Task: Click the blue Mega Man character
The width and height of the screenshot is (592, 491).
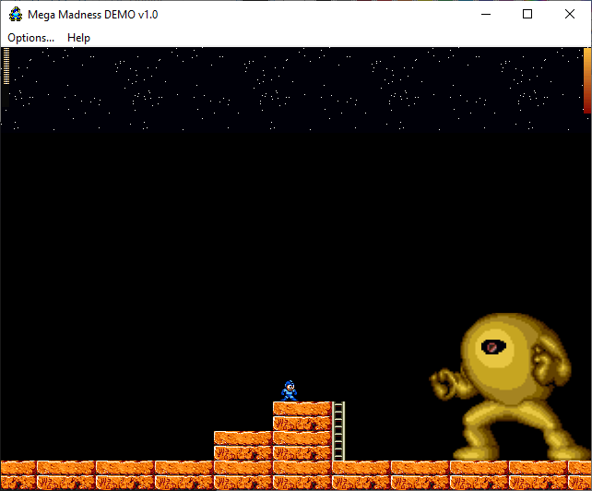Action: [290, 390]
